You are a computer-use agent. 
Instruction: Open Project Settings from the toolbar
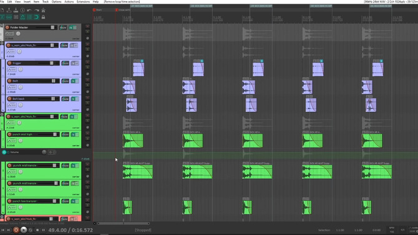[x=22, y=11]
